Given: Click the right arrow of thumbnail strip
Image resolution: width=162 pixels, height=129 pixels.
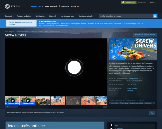Looking at the screenshot, I should [x=105, y=107].
